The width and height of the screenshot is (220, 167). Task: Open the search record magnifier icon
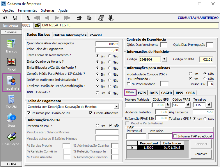[x=27, y=18]
